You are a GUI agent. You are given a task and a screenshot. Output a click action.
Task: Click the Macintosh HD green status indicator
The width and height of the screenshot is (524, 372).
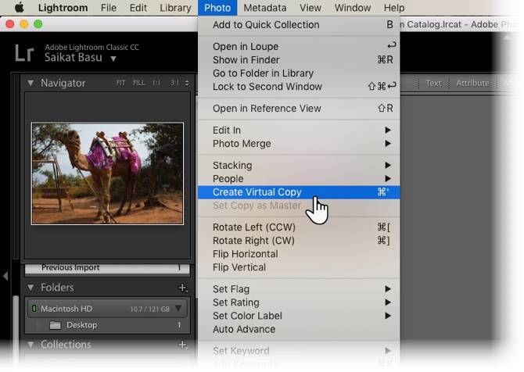[x=34, y=308]
